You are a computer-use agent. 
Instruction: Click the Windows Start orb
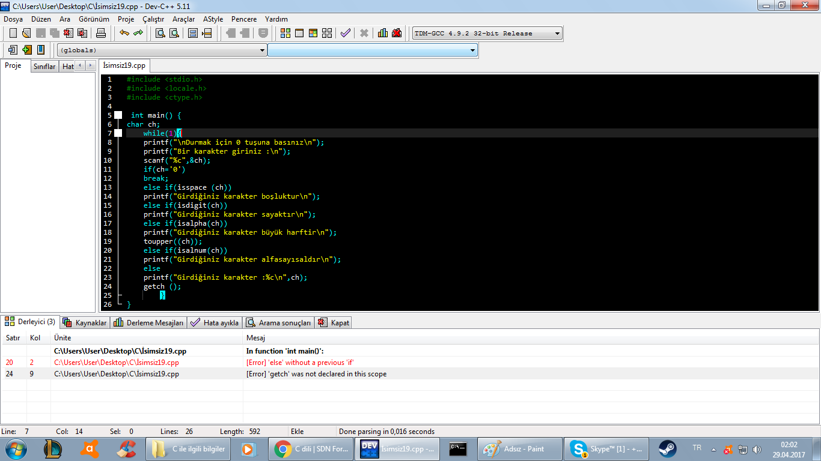16,448
